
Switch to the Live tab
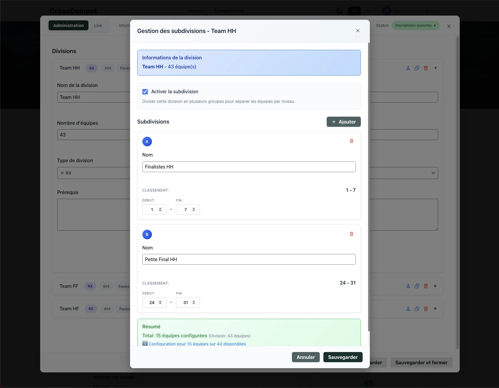pyautogui.click(x=98, y=25)
